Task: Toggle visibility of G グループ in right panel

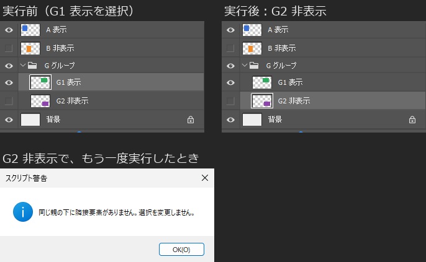Action: pos(230,66)
